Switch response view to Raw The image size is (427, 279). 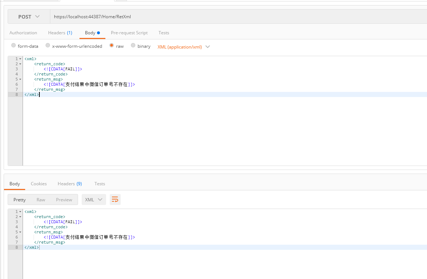click(x=41, y=199)
